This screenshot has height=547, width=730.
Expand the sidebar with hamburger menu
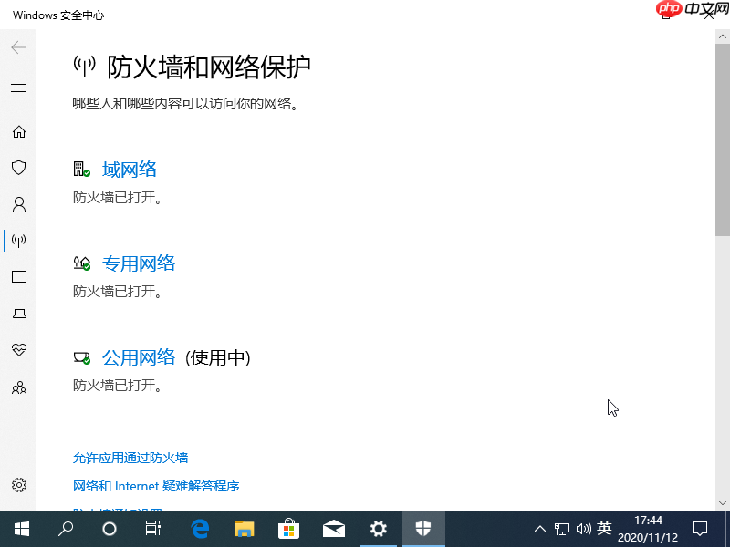point(18,88)
